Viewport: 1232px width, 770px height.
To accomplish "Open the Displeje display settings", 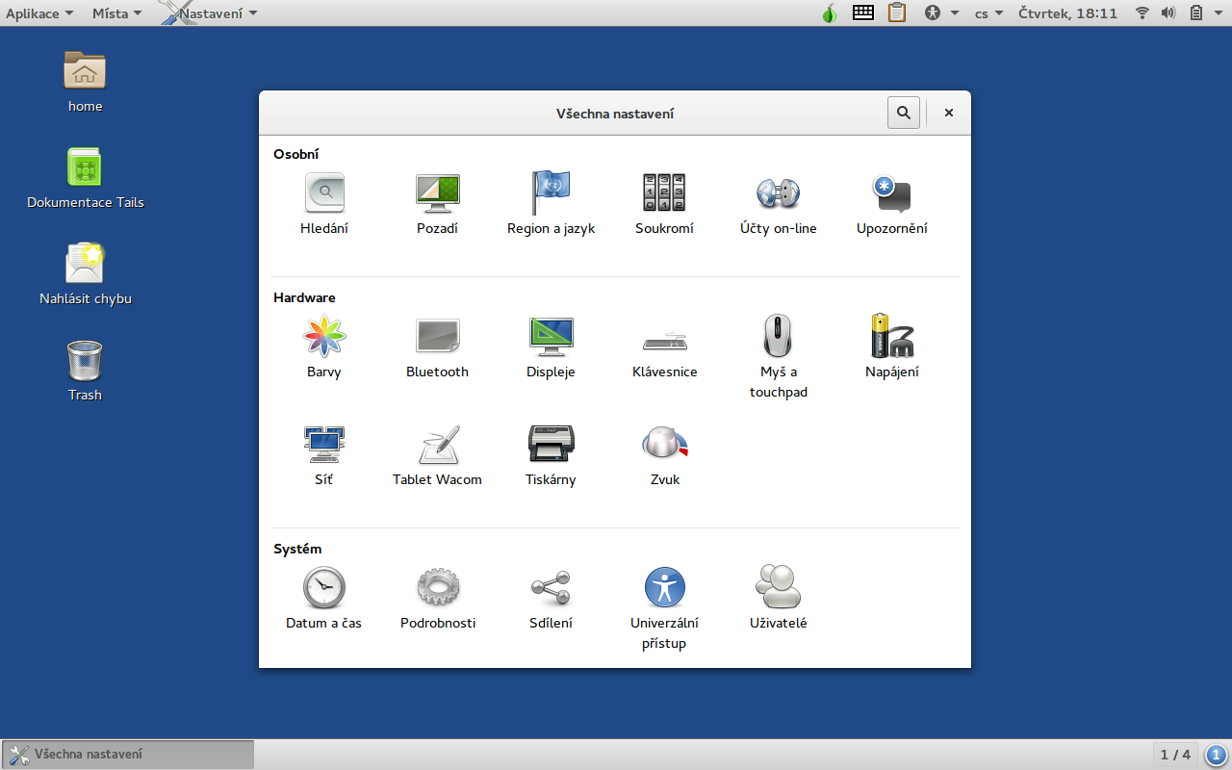I will pyautogui.click(x=552, y=347).
